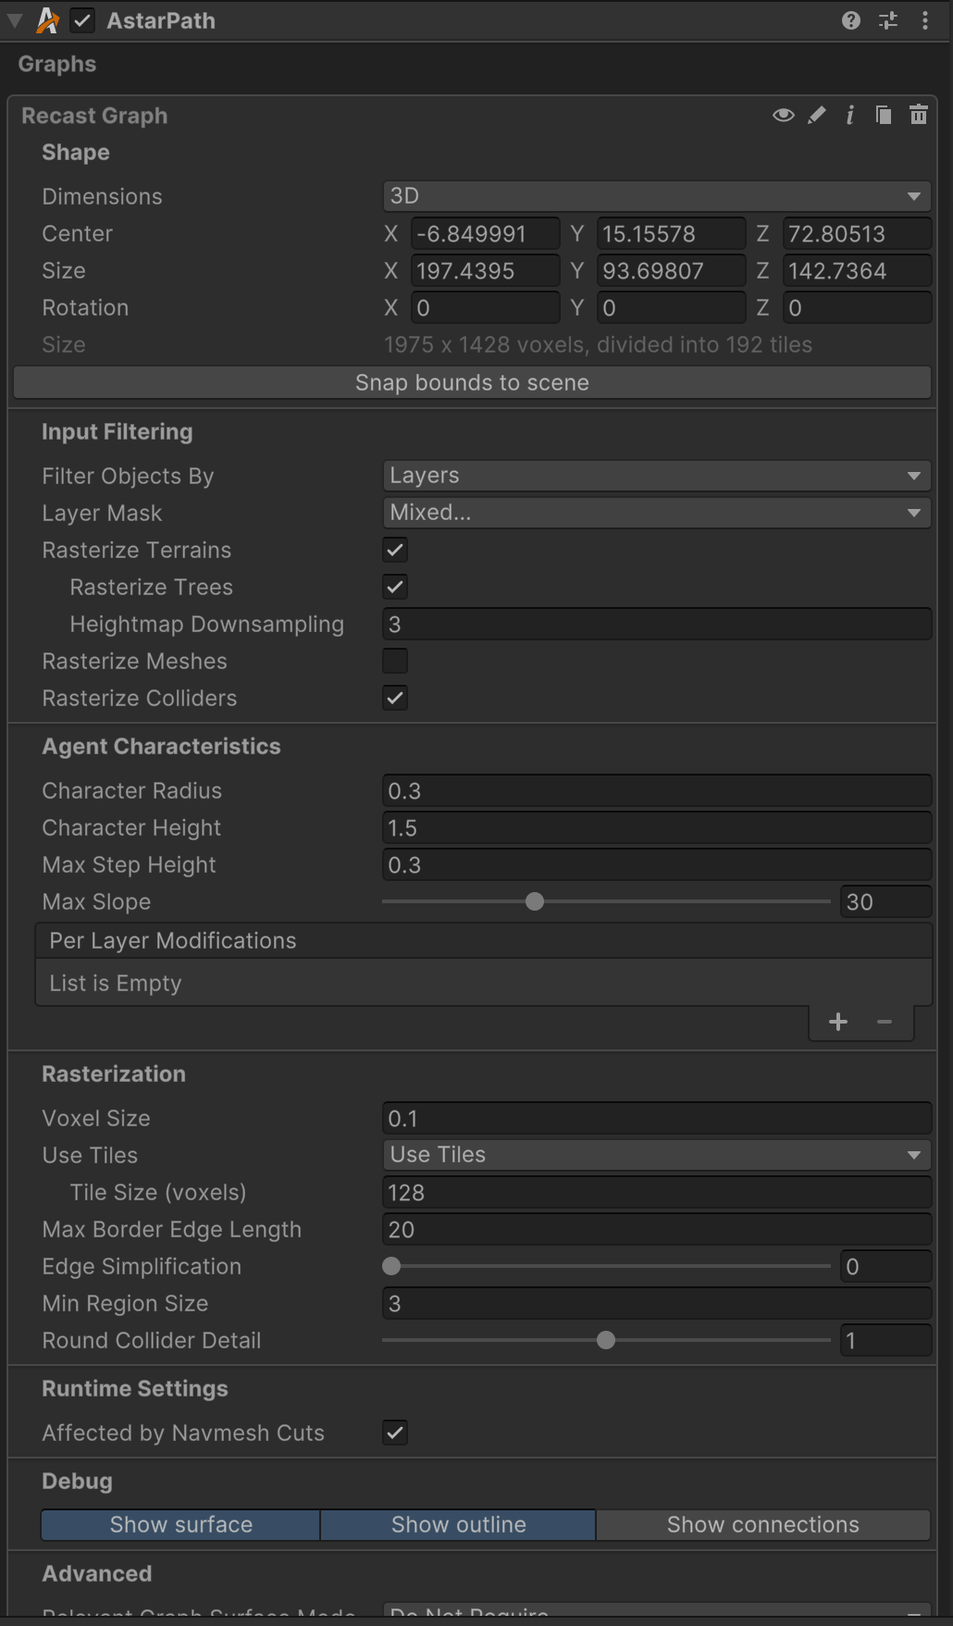Screen dimensions: 953x1626
Task: Open AstarPath component more options menu
Action: 925,20
